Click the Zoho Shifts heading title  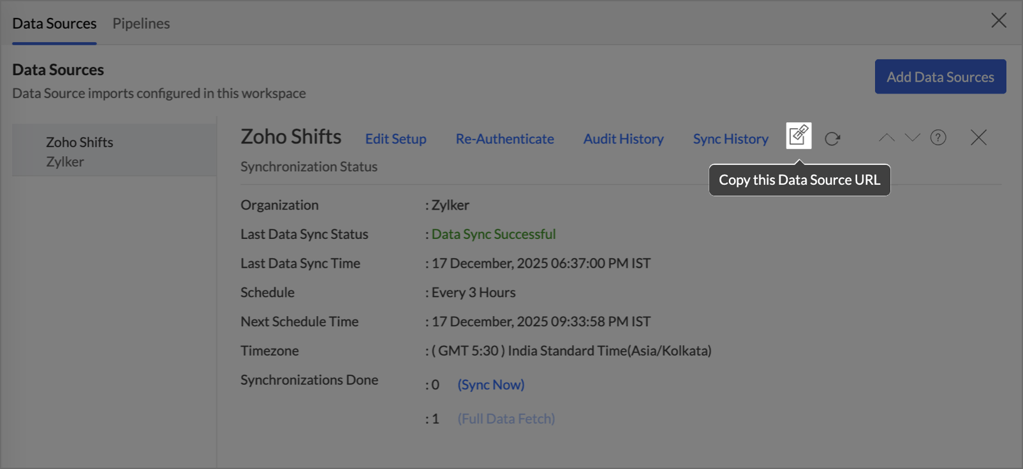pos(291,137)
